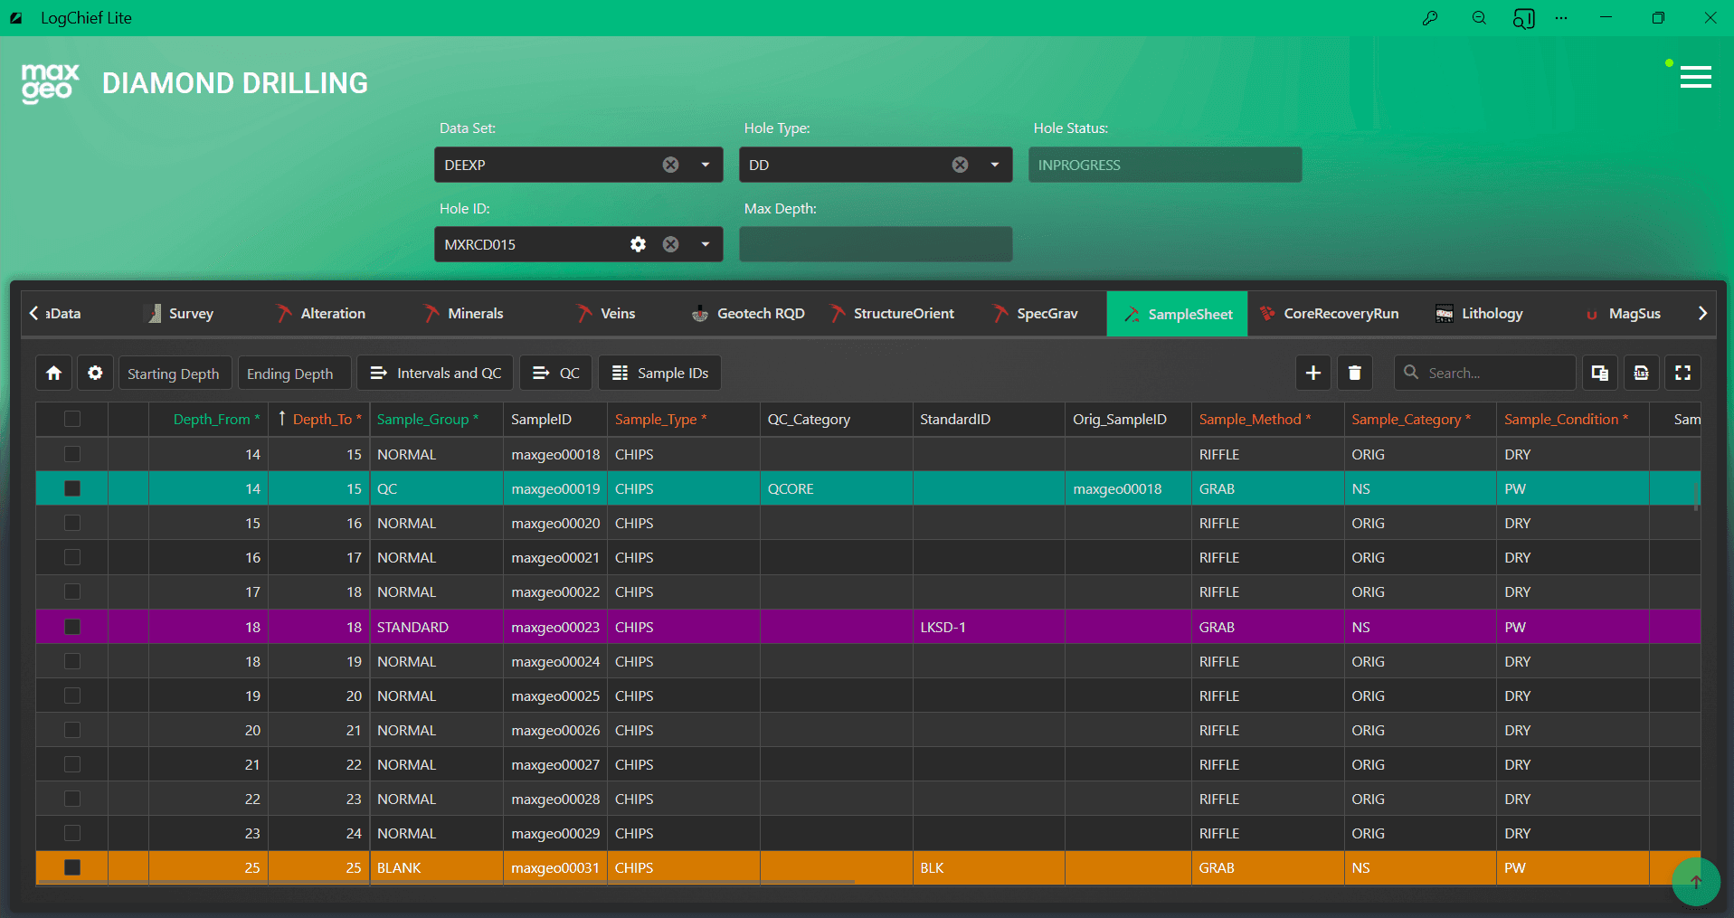Click the green scroll-to-top arrow button
This screenshot has width=1734, height=918.
[1696, 882]
